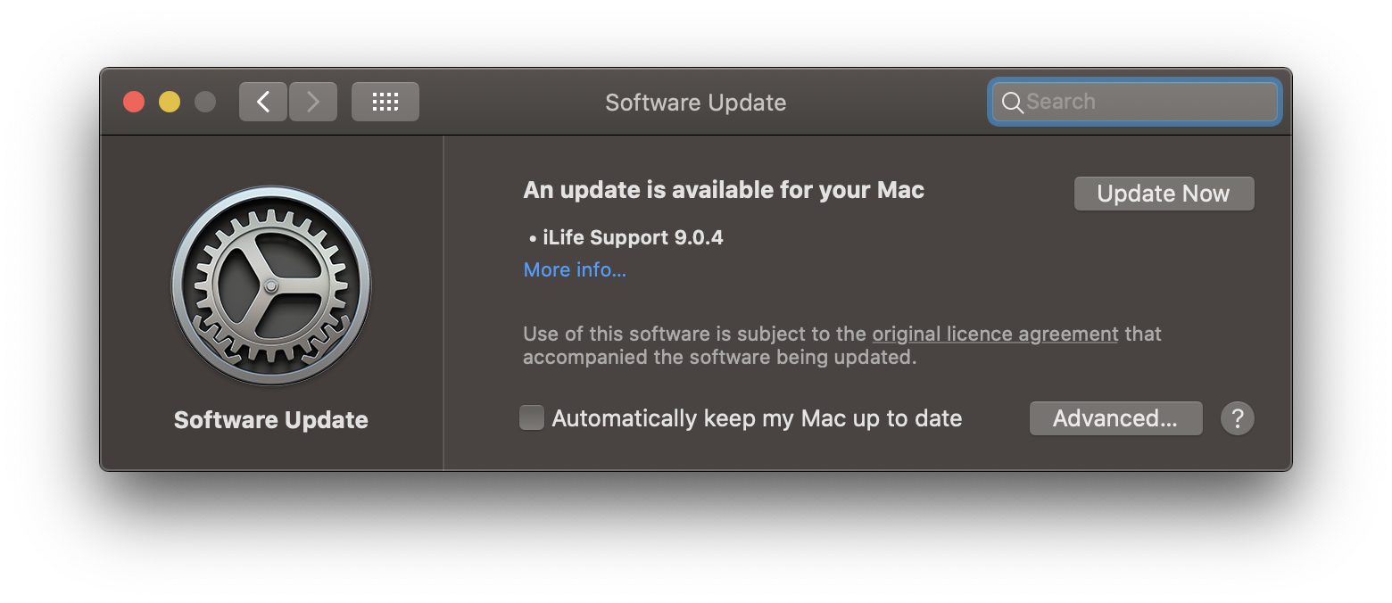Image resolution: width=1392 pixels, height=603 pixels.
Task: Click the grey disabled zoom window button
Action: [x=205, y=102]
